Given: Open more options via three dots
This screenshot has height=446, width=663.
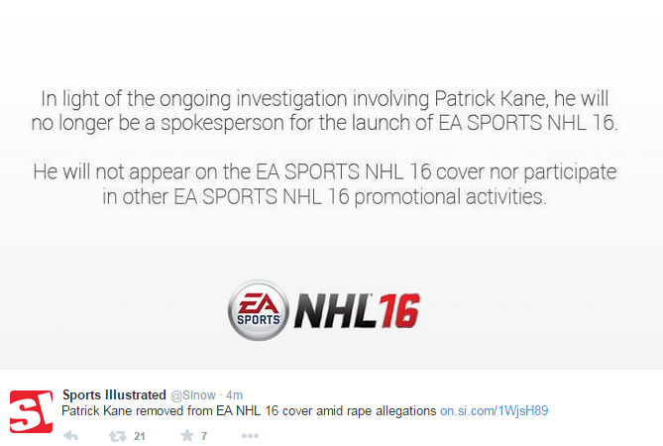Looking at the screenshot, I should (250, 436).
